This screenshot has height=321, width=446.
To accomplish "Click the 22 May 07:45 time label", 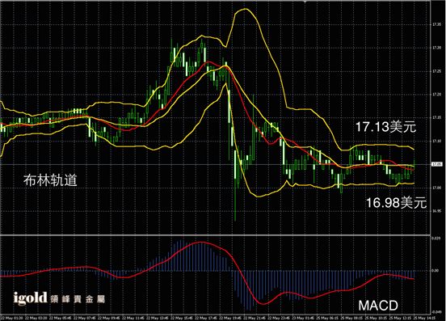I will [86, 318].
